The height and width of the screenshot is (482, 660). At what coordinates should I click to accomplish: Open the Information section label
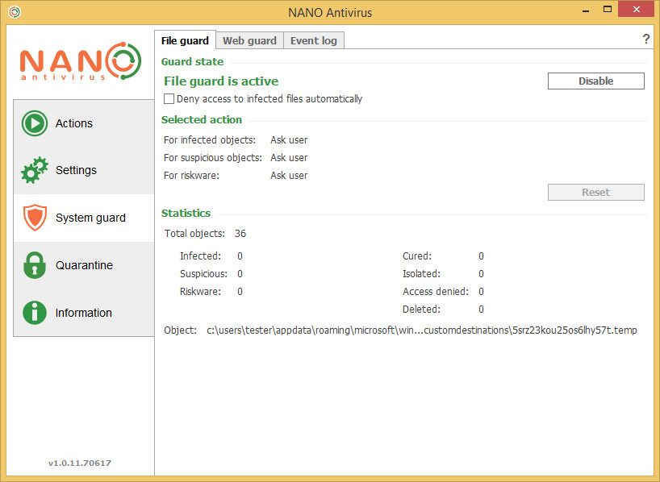coord(84,313)
